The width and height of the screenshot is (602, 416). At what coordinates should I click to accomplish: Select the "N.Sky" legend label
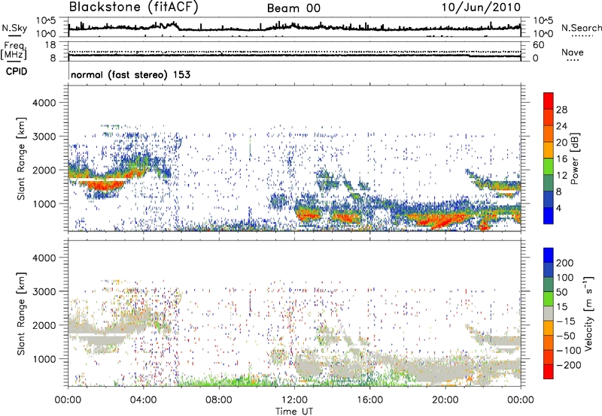tap(14, 28)
